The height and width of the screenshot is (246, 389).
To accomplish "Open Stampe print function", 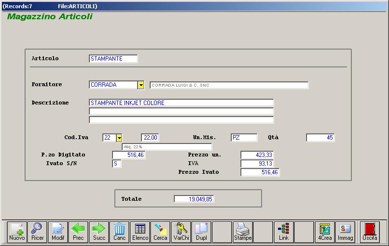I will (x=243, y=232).
